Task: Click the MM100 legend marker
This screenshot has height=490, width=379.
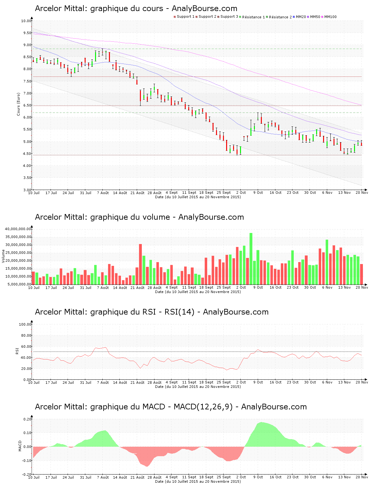Action: tap(322, 17)
